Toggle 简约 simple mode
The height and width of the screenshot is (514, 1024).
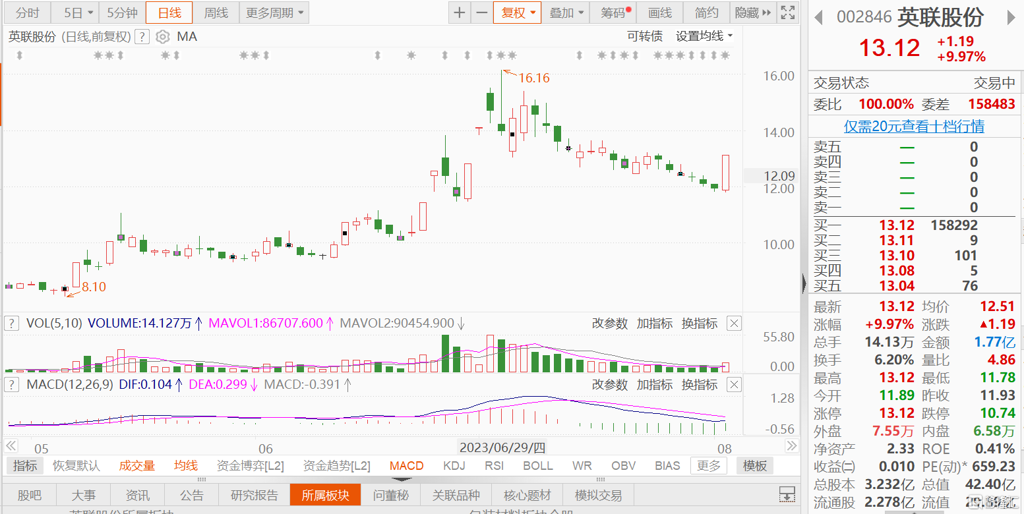pyautogui.click(x=707, y=13)
